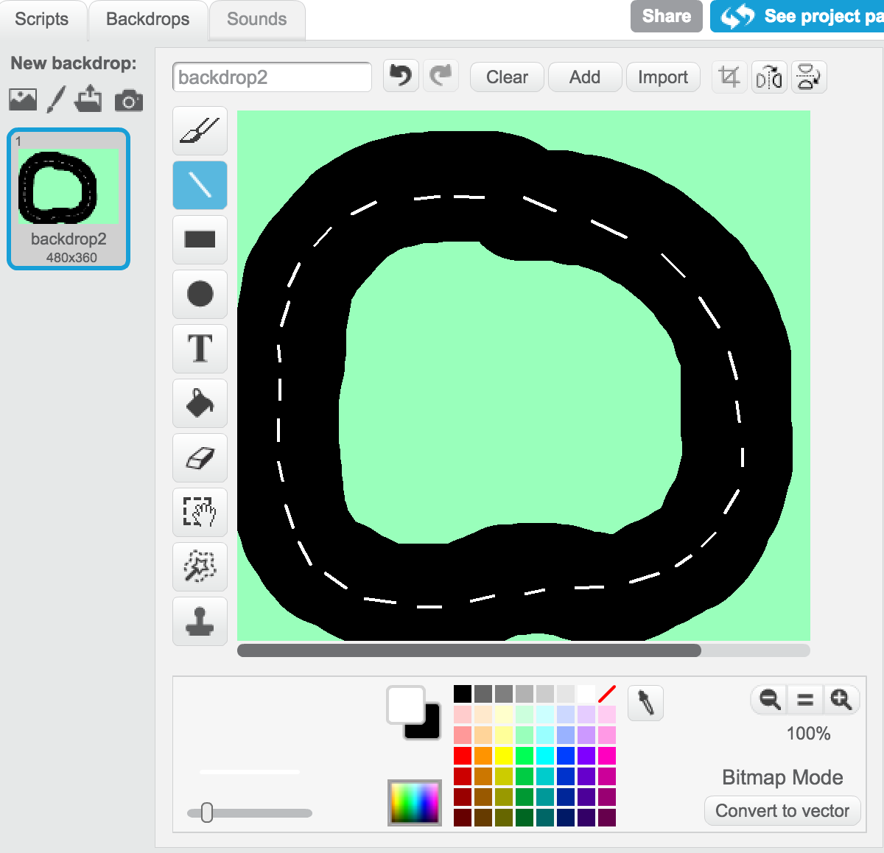The height and width of the screenshot is (853, 884).
Task: Open the Backdrops tab
Action: [x=148, y=19]
